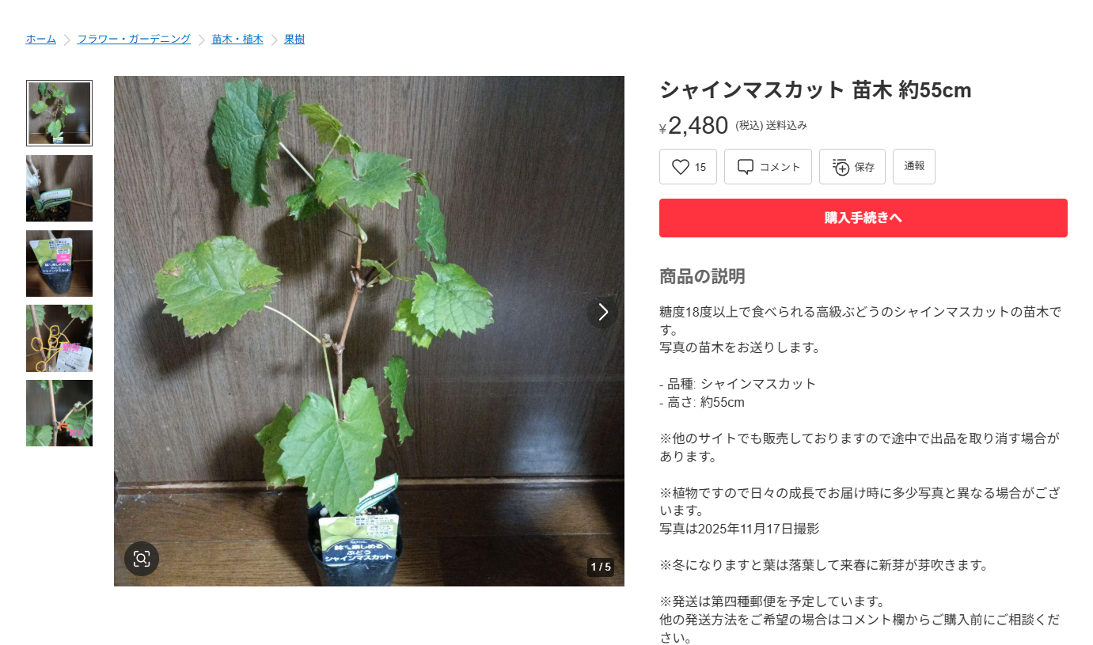
Task: Open 果樹 breadcrumb link
Action: pos(294,39)
